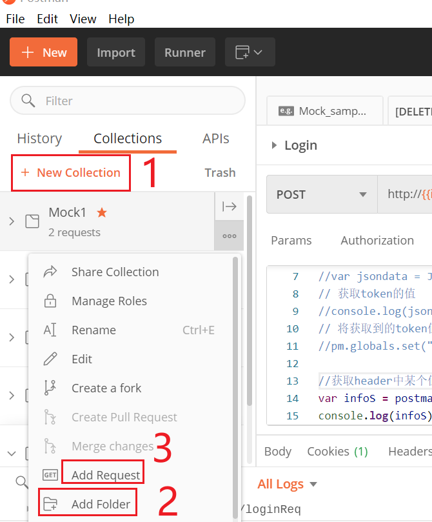Open the Trash link
Image resolution: width=432 pixels, height=522 pixels.
click(x=220, y=172)
